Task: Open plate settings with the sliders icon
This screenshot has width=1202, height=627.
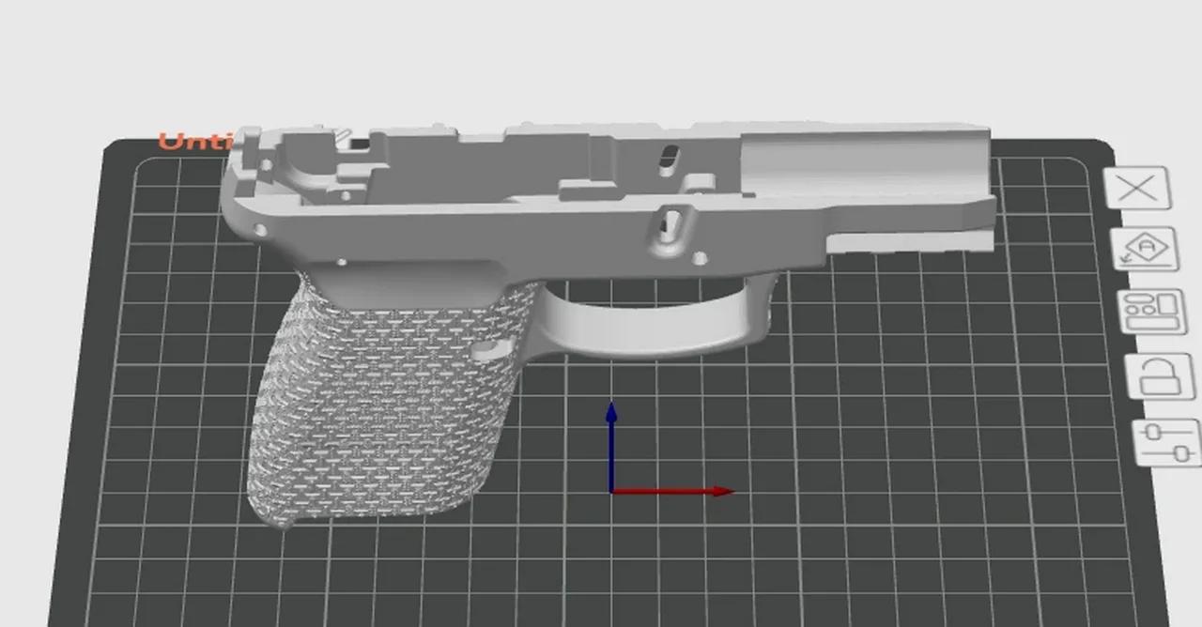Action: tap(1165, 442)
